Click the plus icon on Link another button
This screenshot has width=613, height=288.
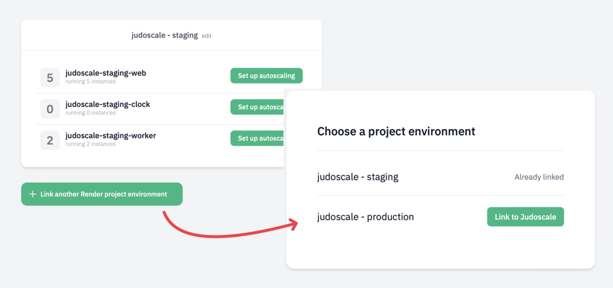[x=33, y=194]
